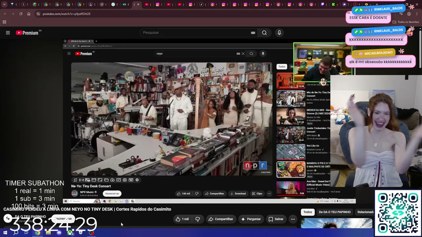Screen dimensions: 422x237
Task: Like the video with 1 mil likes
Action: (x=182, y=219)
